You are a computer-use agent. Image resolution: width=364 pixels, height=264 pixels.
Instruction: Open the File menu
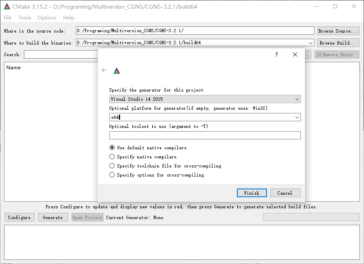8,18
